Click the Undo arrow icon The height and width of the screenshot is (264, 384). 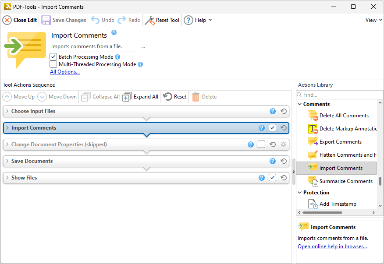pos(95,20)
